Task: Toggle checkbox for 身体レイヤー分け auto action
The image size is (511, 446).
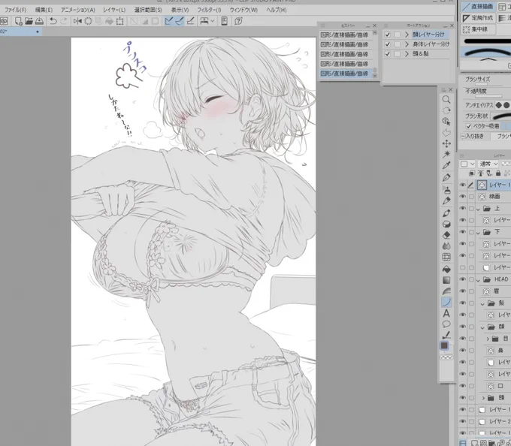Action: coord(387,44)
